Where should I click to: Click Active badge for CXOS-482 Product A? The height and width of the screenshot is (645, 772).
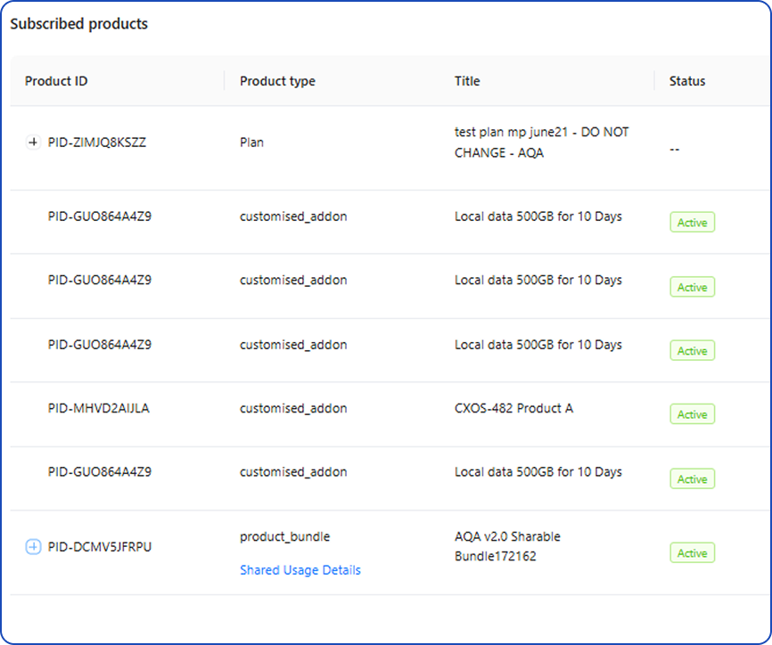click(x=692, y=415)
